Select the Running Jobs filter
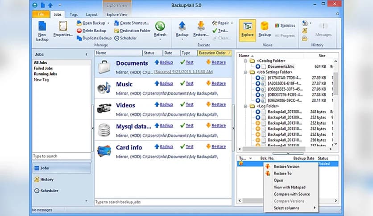This screenshot has width=373, height=216. tap(46, 74)
